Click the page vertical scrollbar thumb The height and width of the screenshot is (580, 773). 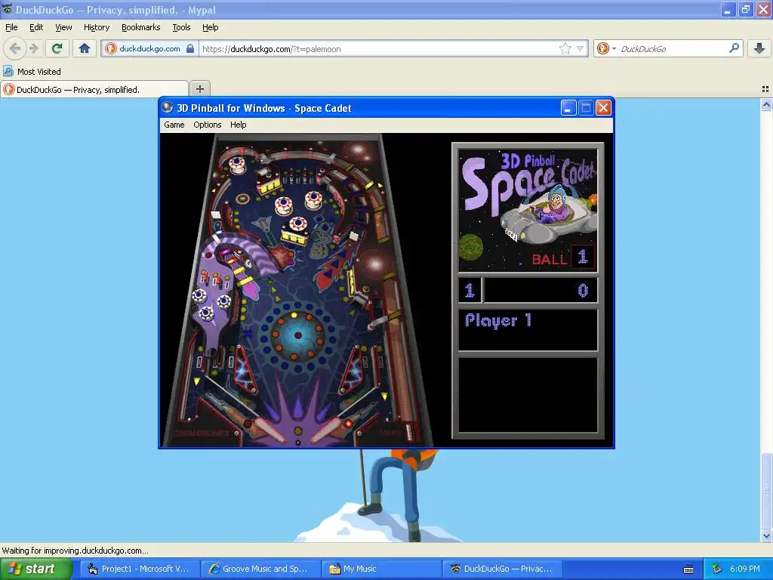(766, 491)
